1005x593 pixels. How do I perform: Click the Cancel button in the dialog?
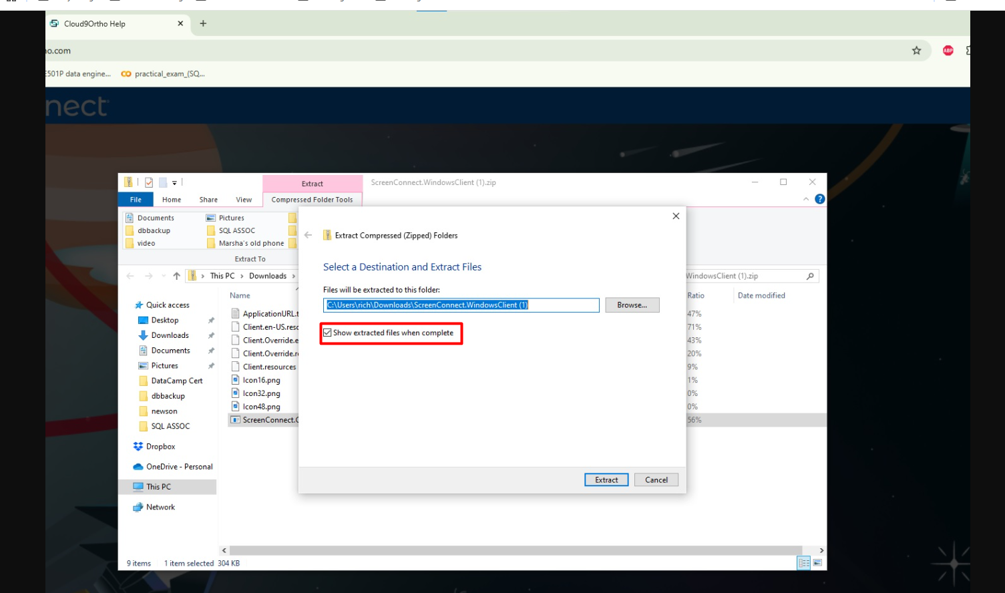[656, 479]
